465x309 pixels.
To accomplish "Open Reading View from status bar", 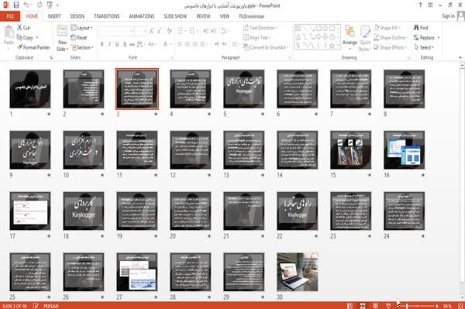I will click(375, 306).
